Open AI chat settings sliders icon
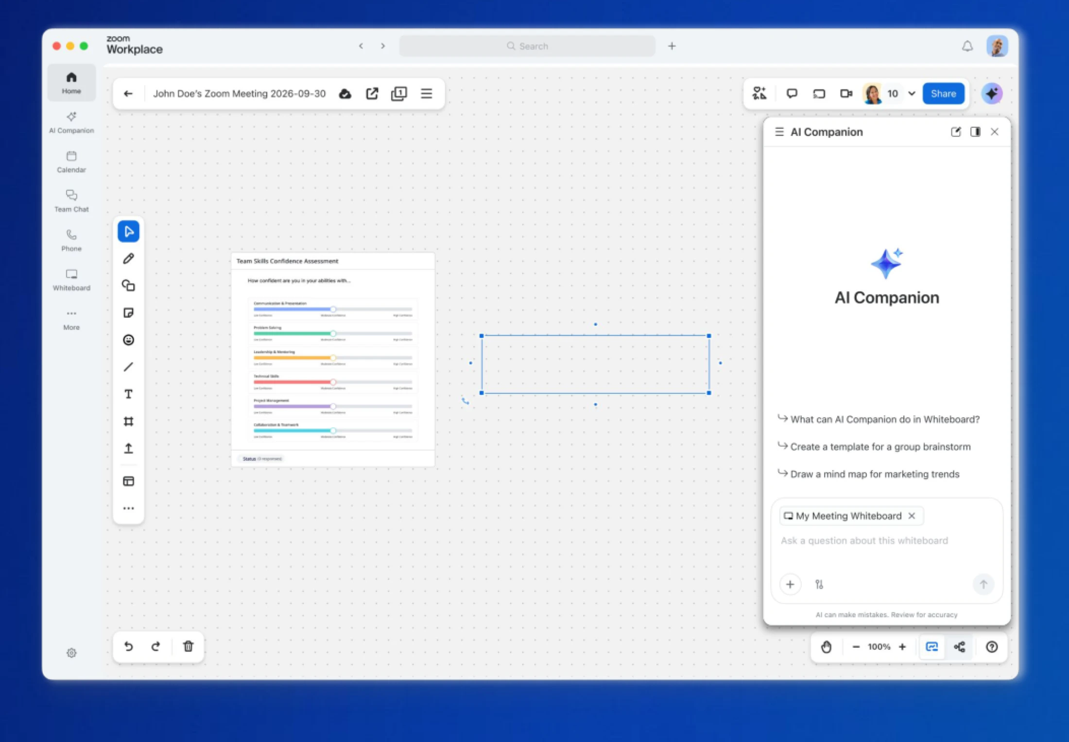Screen dimensions: 1069x742 [x=819, y=584]
